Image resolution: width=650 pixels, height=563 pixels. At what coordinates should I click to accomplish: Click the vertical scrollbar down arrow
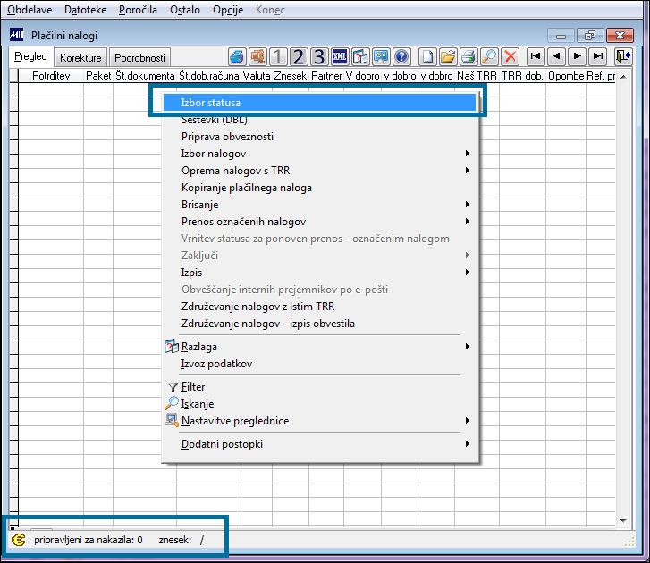623,521
